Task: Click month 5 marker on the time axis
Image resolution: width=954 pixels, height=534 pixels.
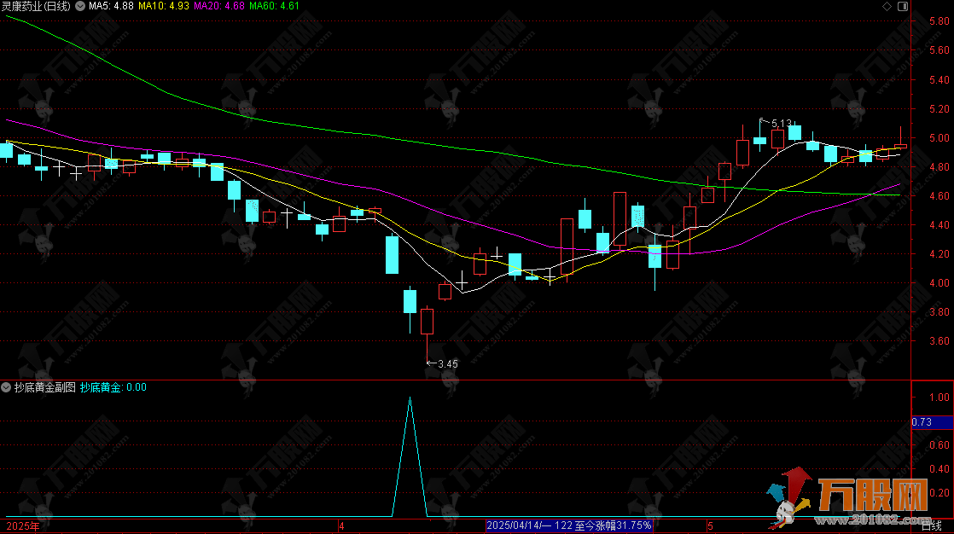Action: pyautogui.click(x=710, y=526)
